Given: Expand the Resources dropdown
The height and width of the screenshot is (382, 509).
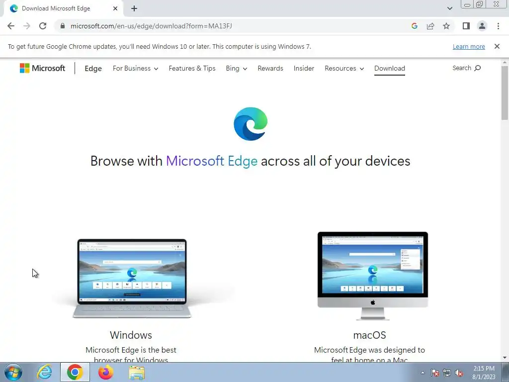Looking at the screenshot, I should pos(344,69).
